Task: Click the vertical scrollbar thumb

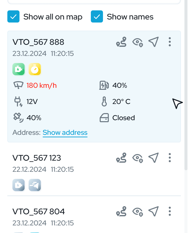Action: 186,85
